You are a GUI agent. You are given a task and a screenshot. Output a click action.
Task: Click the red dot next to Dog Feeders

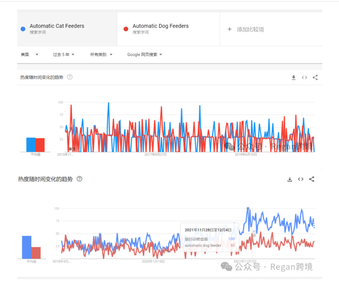(126, 29)
